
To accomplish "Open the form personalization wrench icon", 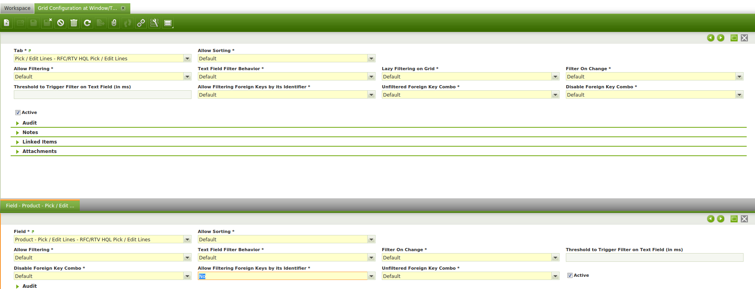I will (154, 23).
